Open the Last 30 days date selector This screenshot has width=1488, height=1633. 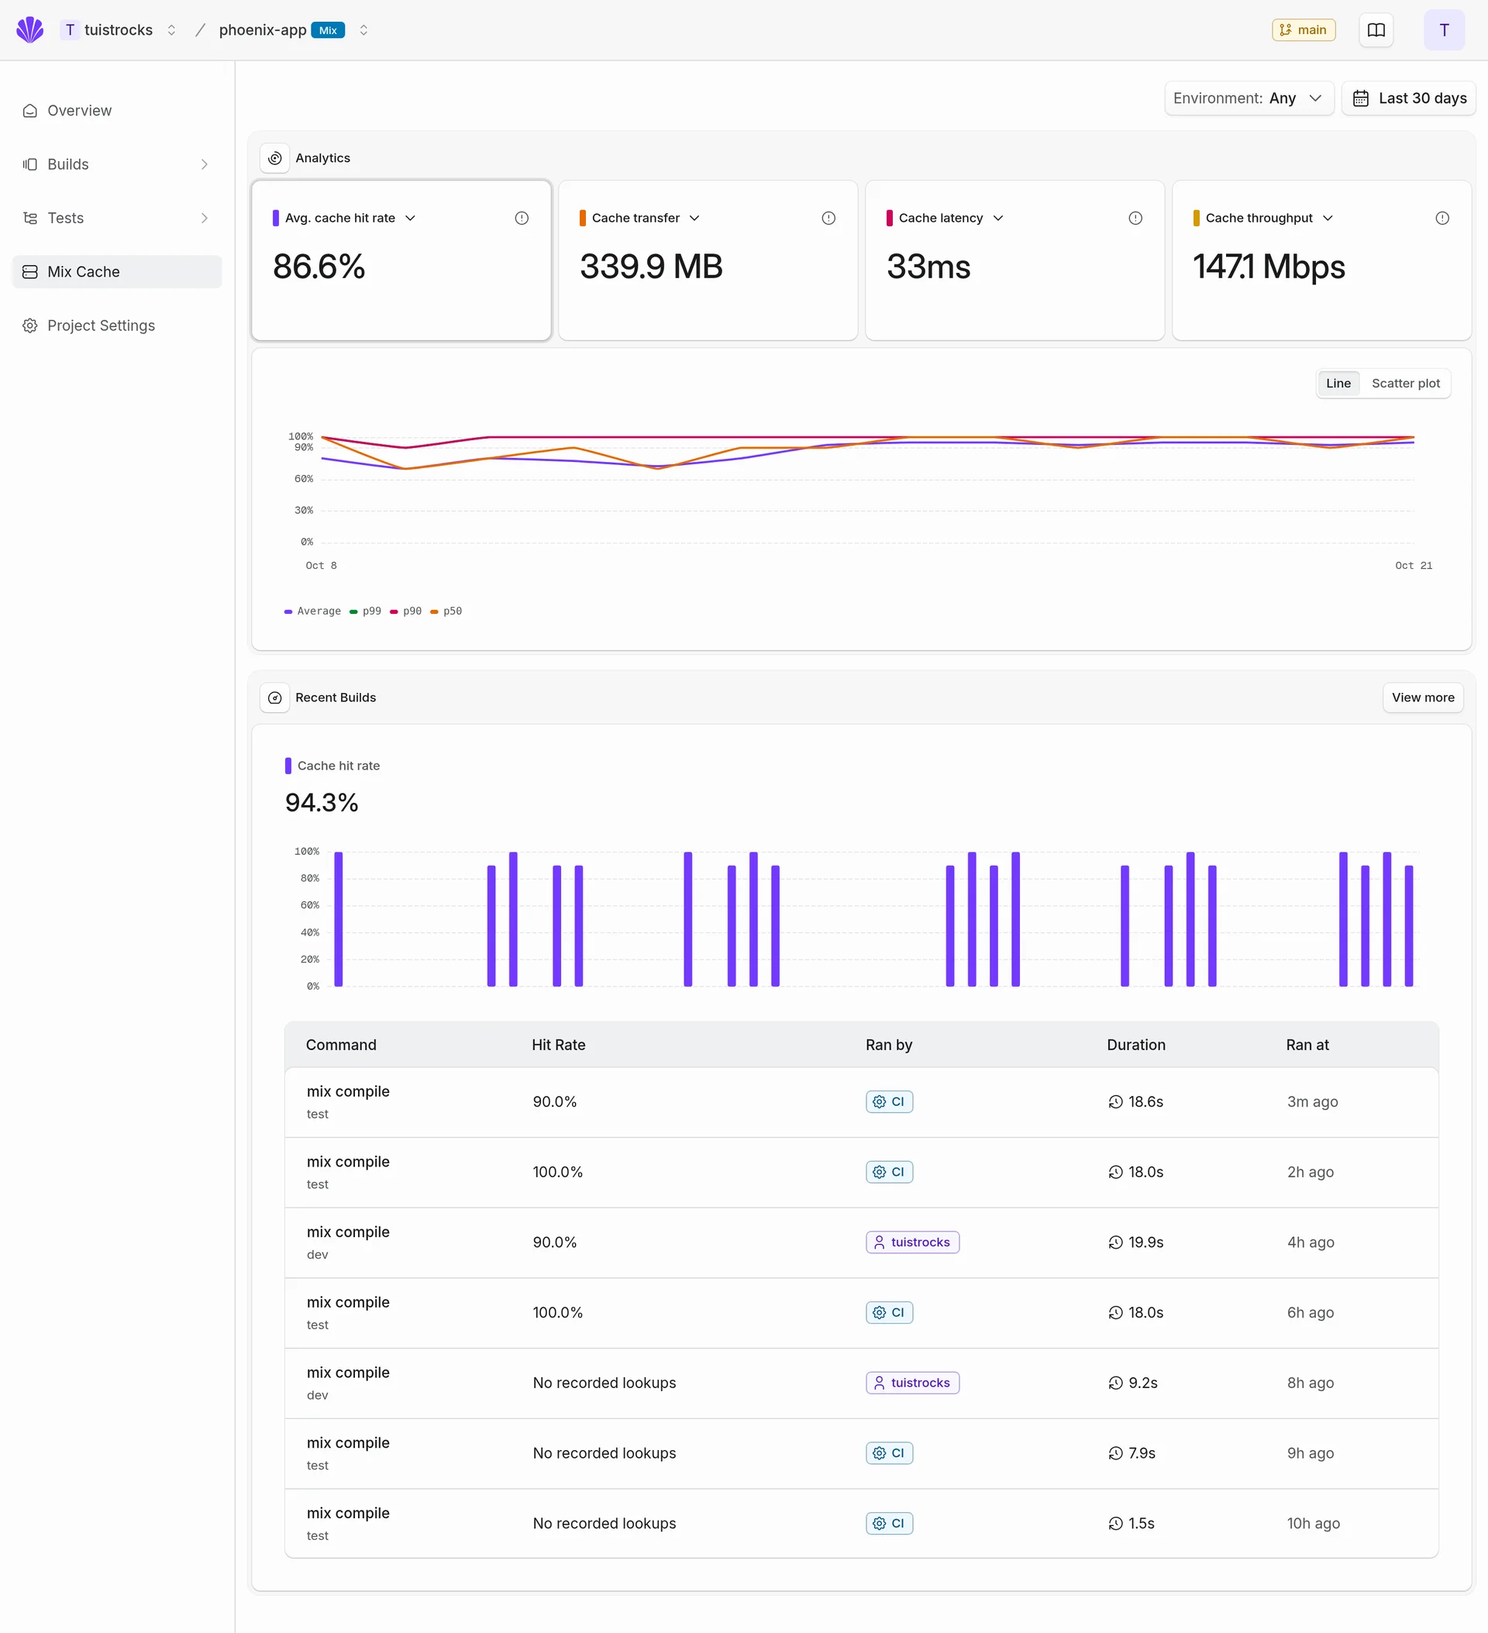1409,98
